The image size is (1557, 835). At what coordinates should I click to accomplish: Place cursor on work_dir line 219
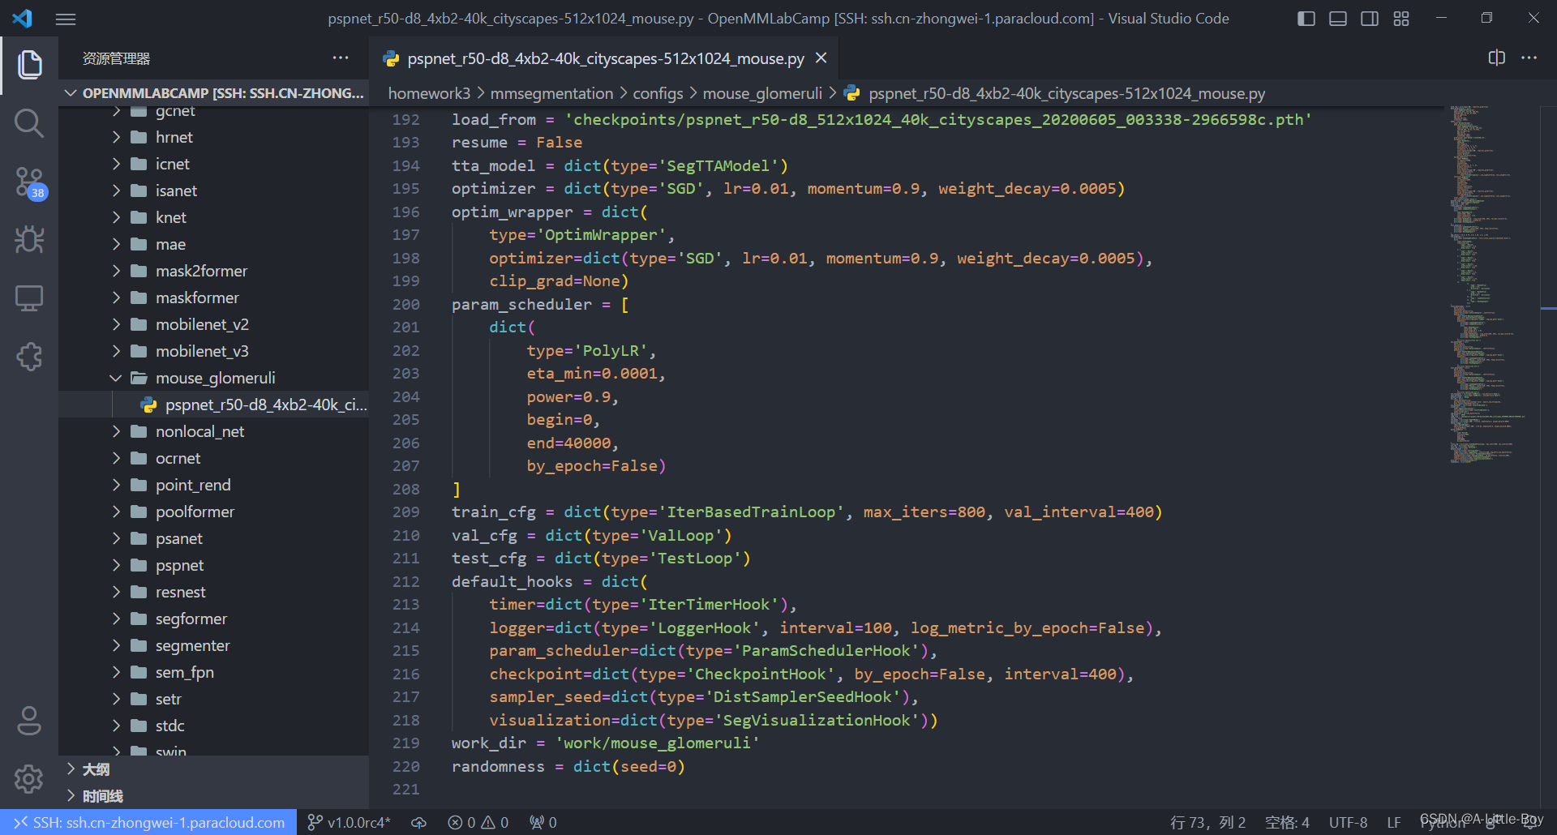(x=605, y=743)
